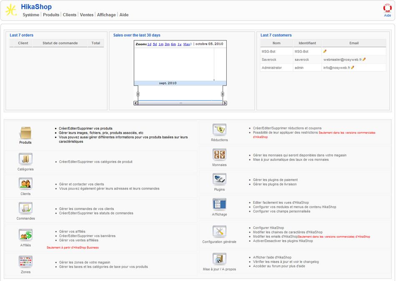The height and width of the screenshot is (281, 396).
Task: Click the left range handle of chart
Action: click(x=138, y=94)
